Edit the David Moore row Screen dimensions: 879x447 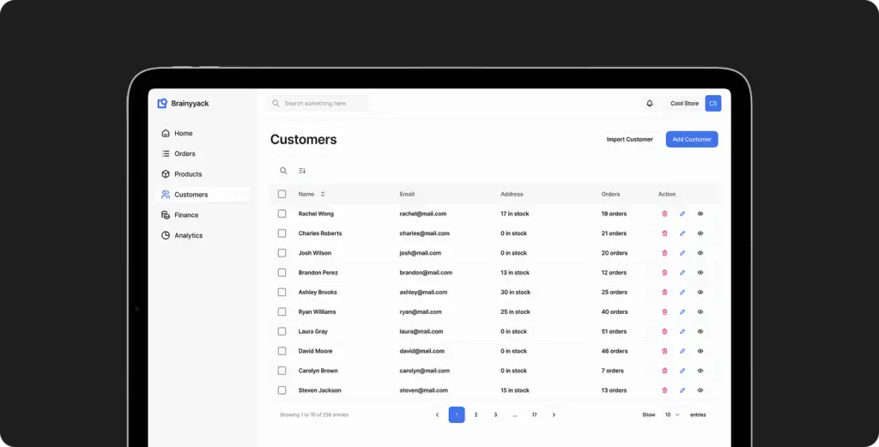(682, 351)
